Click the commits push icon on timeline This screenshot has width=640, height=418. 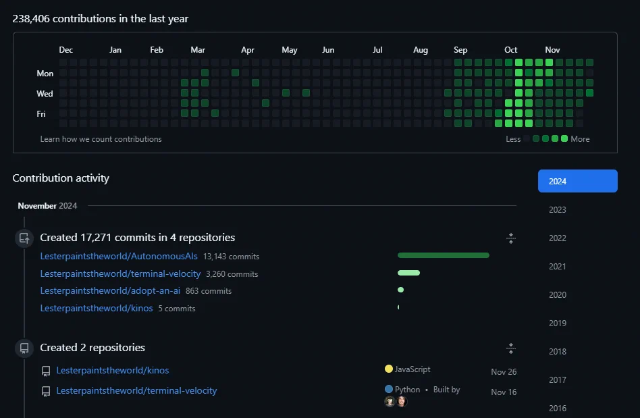pyautogui.click(x=24, y=238)
